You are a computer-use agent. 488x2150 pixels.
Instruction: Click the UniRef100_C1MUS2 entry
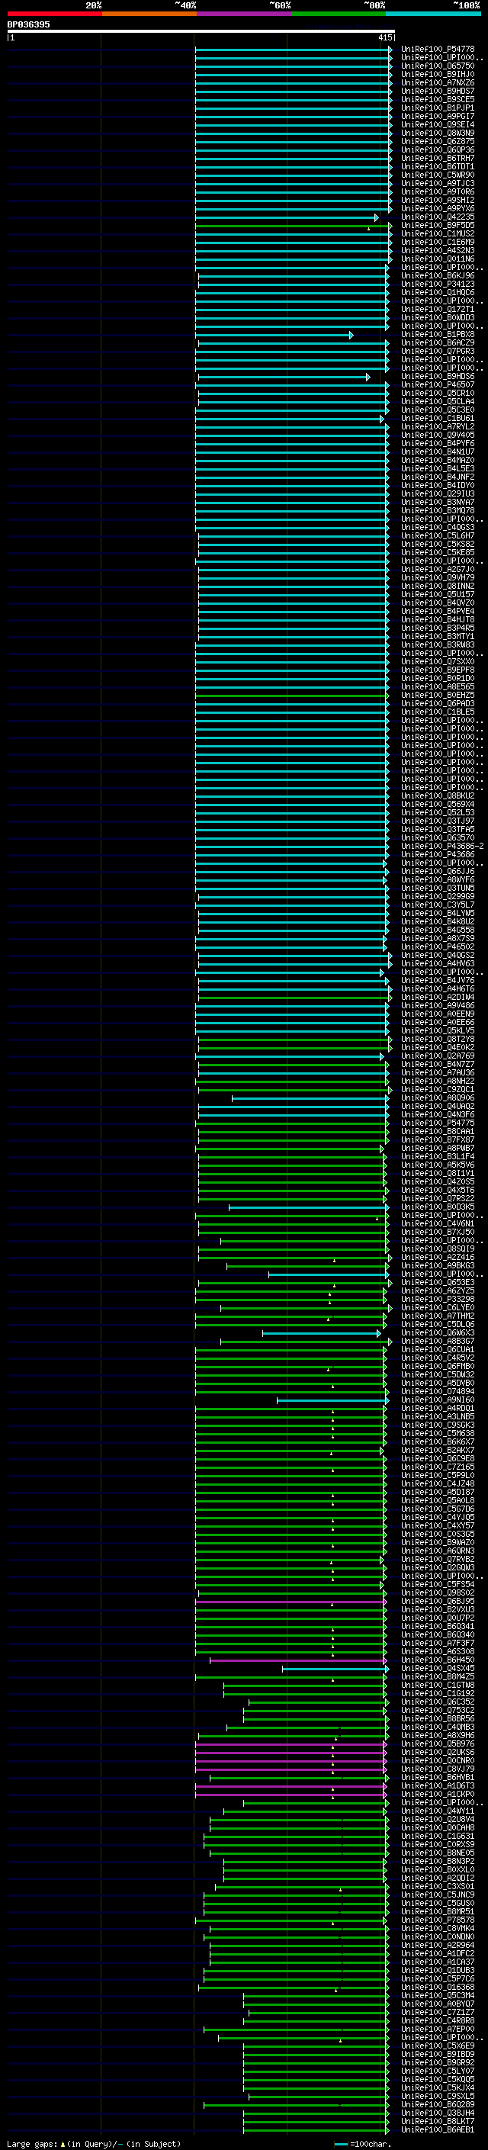pyautogui.click(x=438, y=233)
